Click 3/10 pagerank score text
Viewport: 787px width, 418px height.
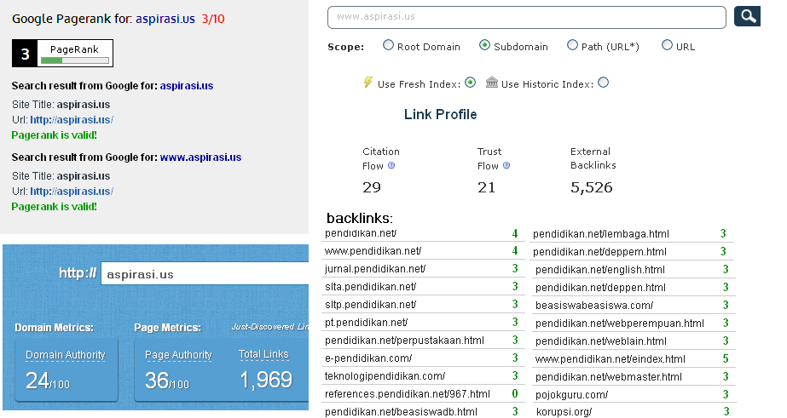[213, 19]
